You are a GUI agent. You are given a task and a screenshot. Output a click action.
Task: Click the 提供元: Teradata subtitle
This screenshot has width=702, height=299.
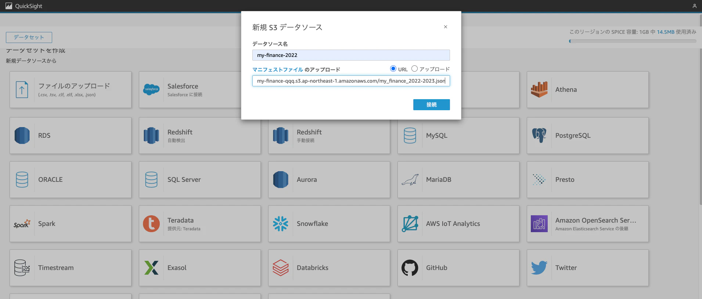[184, 229]
